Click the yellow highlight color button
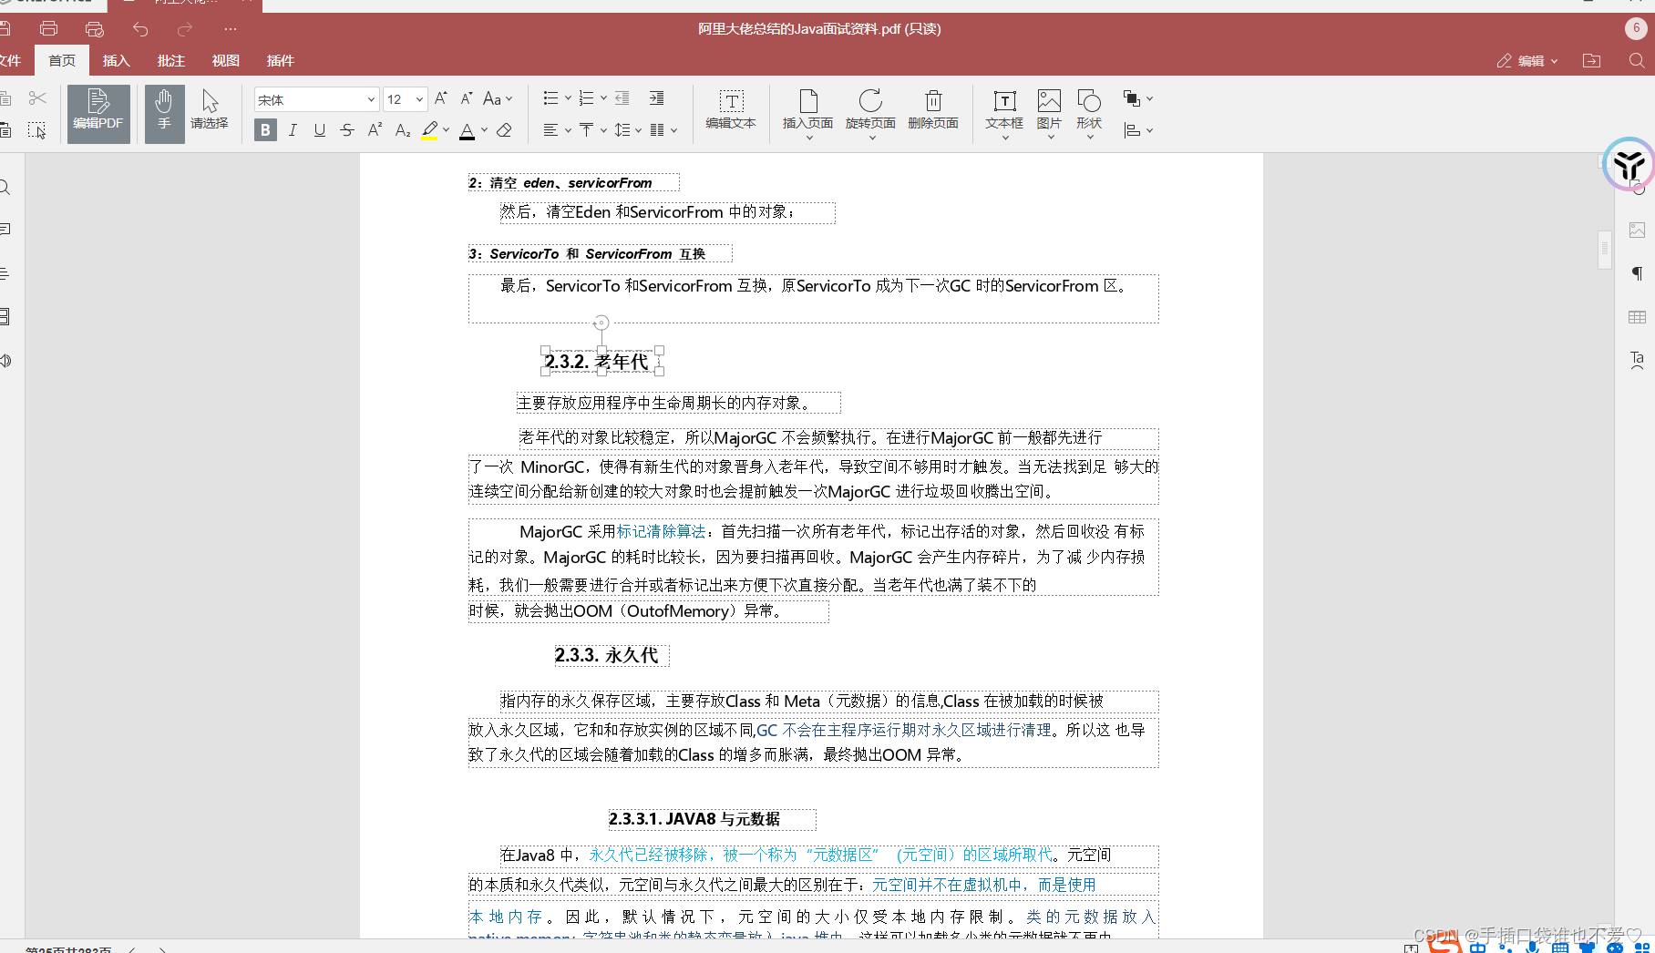 430,130
